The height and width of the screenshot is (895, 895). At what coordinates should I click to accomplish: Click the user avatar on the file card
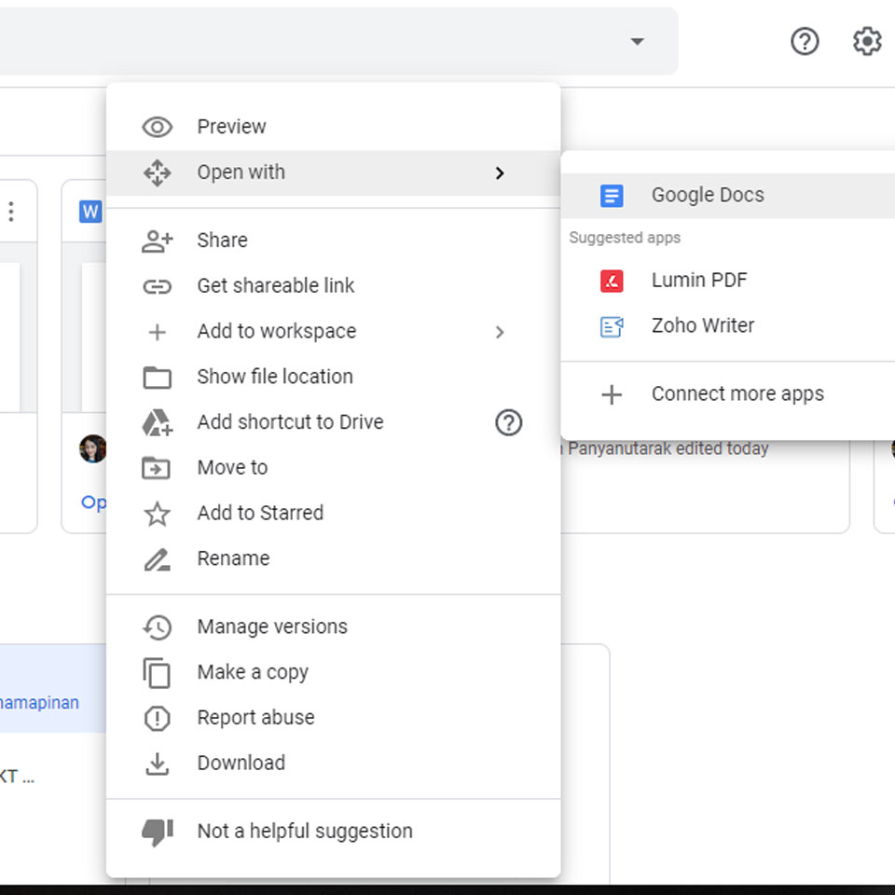tap(92, 448)
